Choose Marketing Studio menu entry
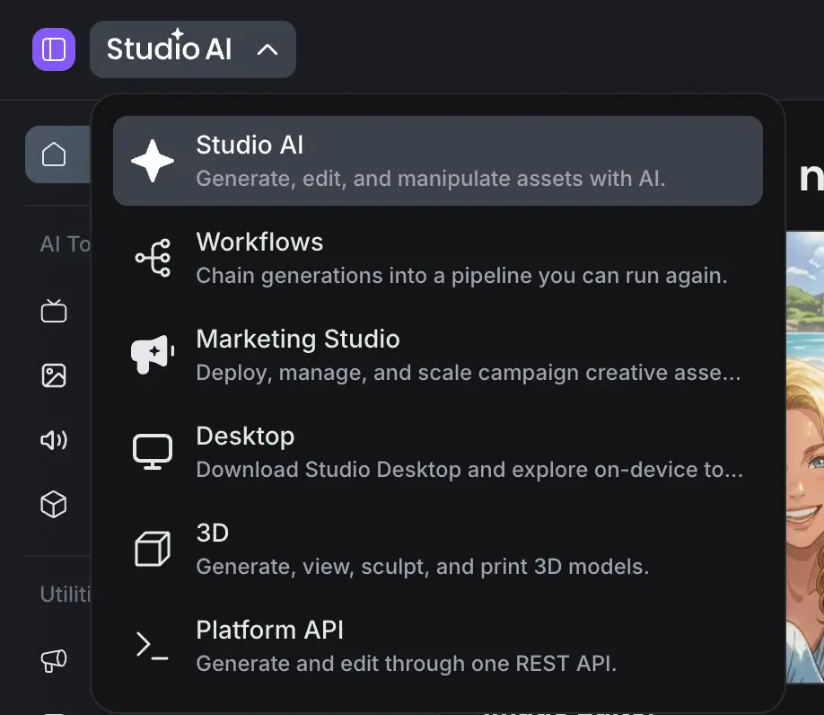 click(x=438, y=355)
